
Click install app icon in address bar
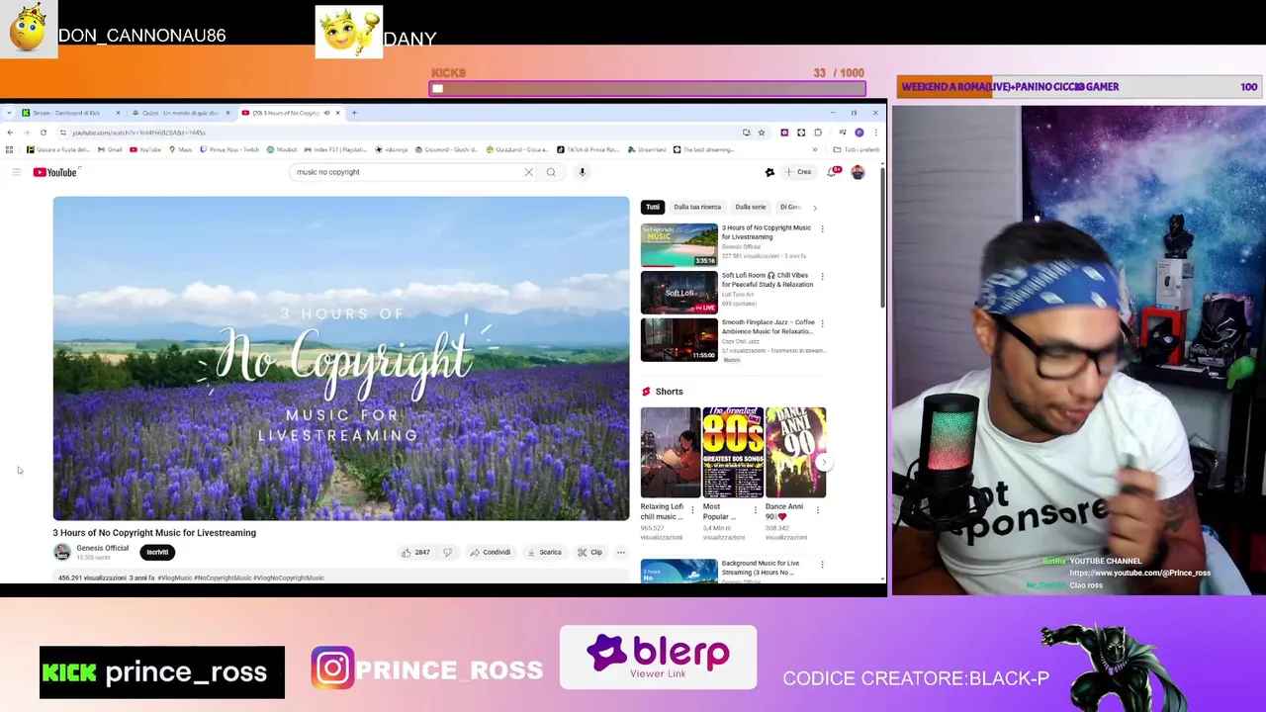747,133
